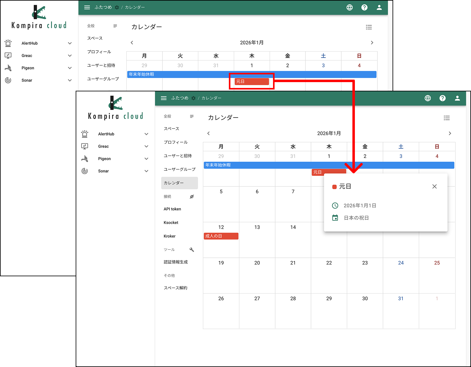Click the wrench icon next to ツール
The image size is (471, 367).
click(x=191, y=249)
